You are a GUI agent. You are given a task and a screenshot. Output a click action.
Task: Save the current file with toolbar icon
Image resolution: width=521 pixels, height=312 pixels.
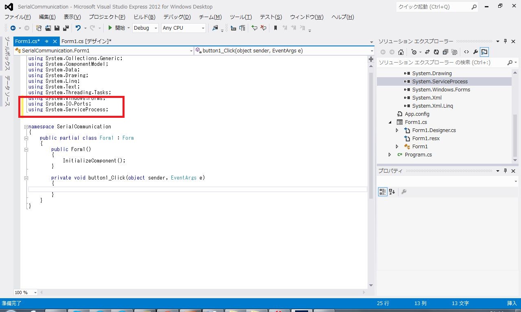point(57,28)
